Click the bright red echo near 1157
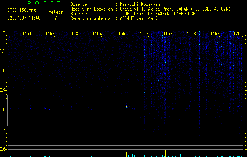 coord(166,108)
